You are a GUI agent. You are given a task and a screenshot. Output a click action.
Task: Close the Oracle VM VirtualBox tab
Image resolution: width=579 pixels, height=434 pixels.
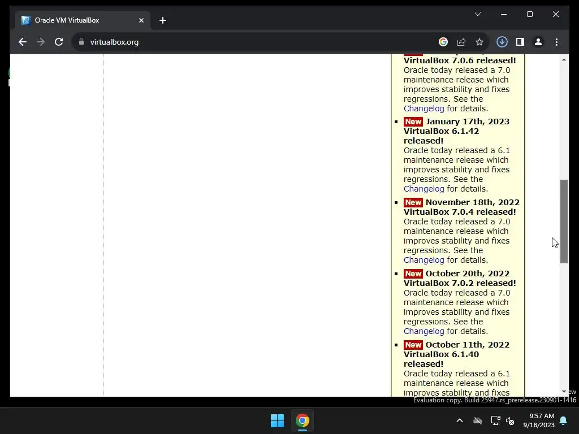(x=141, y=20)
